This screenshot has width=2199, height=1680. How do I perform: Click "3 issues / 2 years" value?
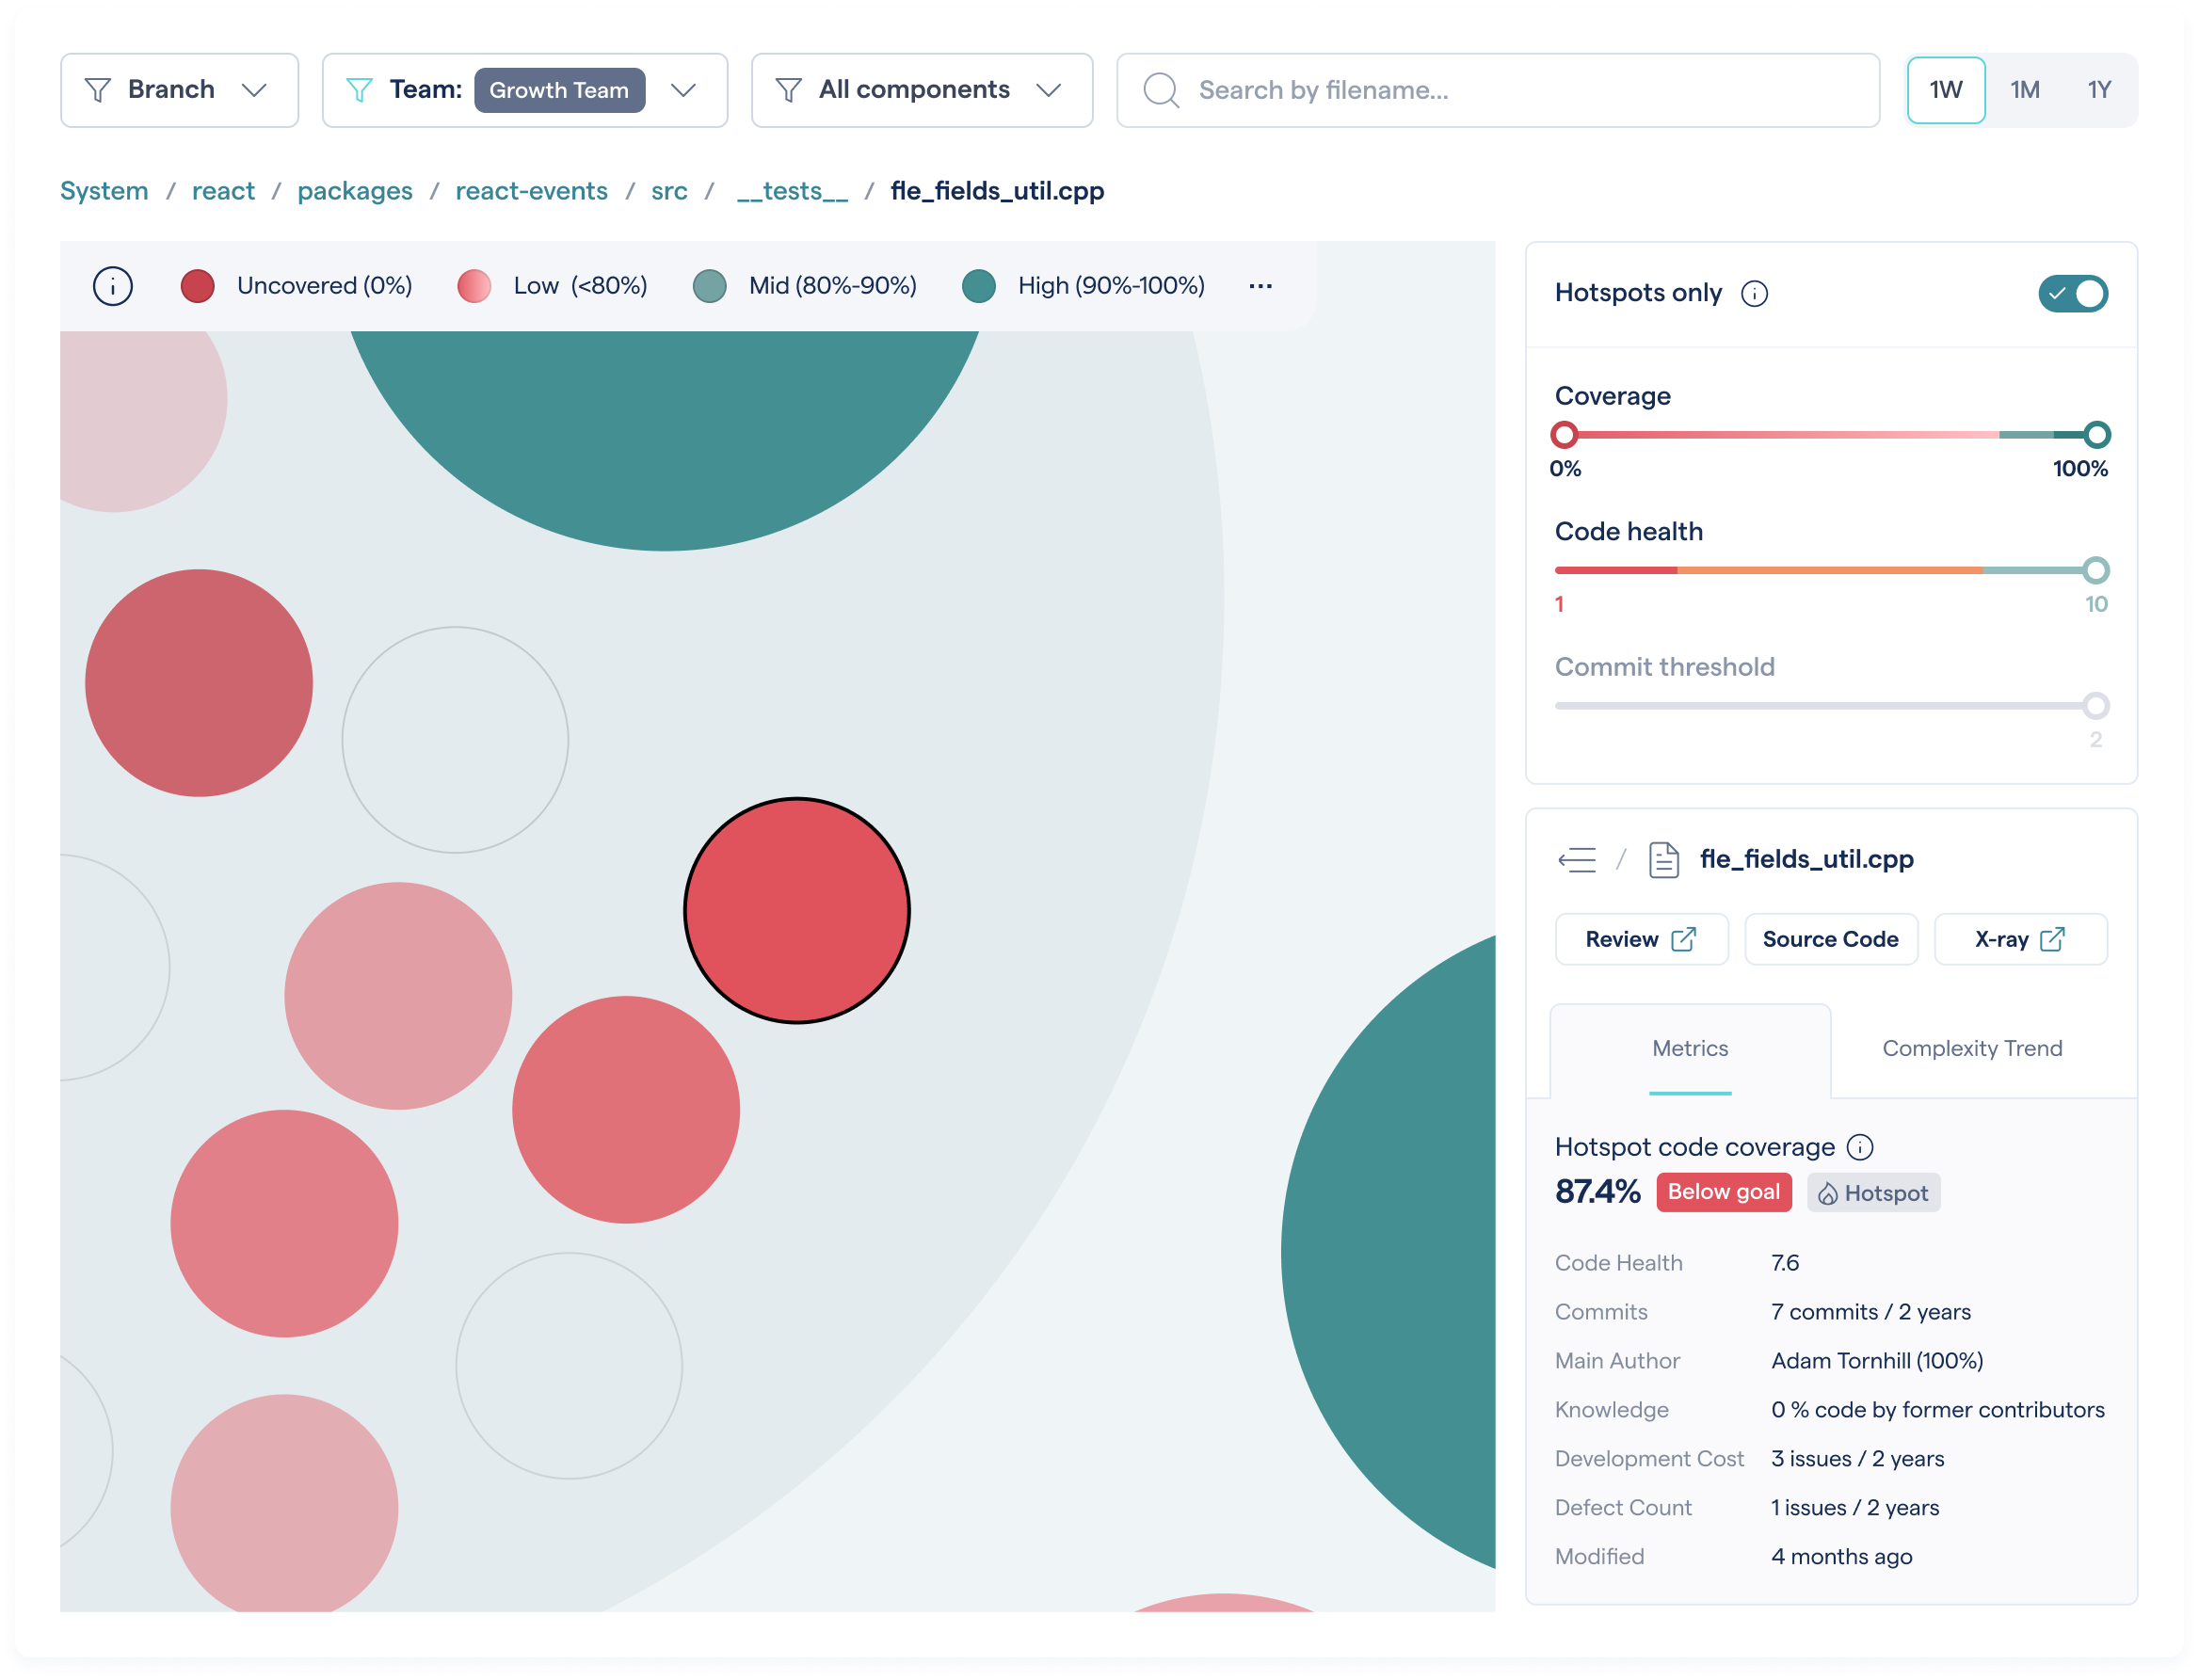coord(1857,1458)
